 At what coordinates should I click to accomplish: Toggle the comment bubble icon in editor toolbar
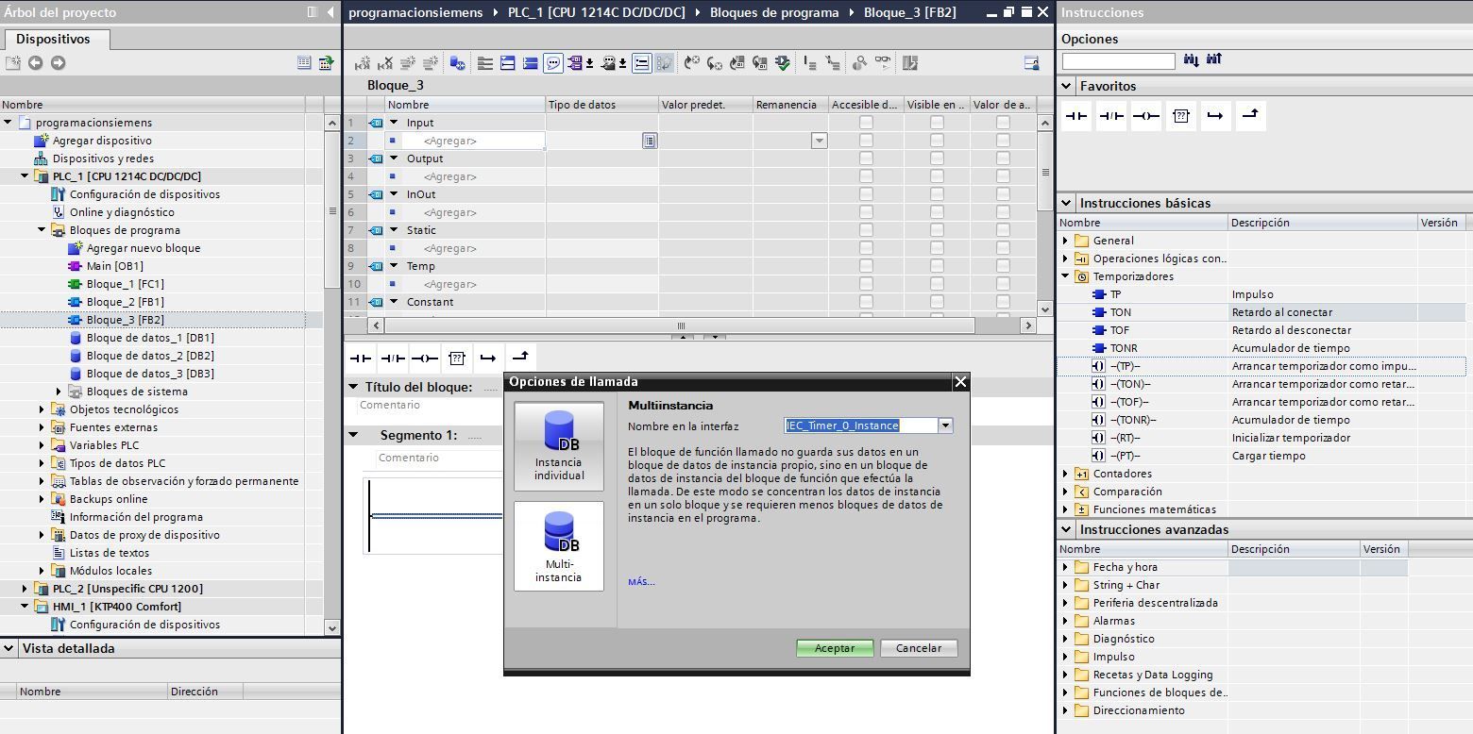pos(554,63)
